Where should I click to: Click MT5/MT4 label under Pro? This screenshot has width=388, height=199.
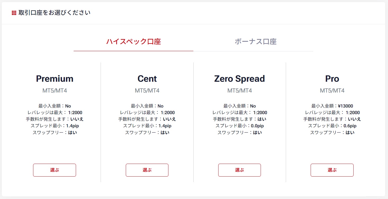click(x=332, y=91)
